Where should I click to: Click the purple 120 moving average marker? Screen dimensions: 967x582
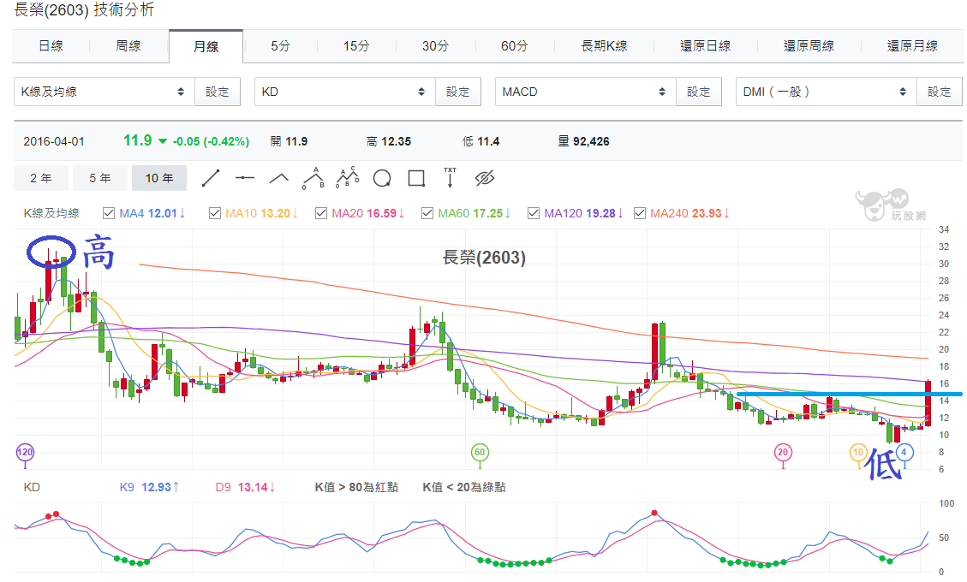point(25,452)
